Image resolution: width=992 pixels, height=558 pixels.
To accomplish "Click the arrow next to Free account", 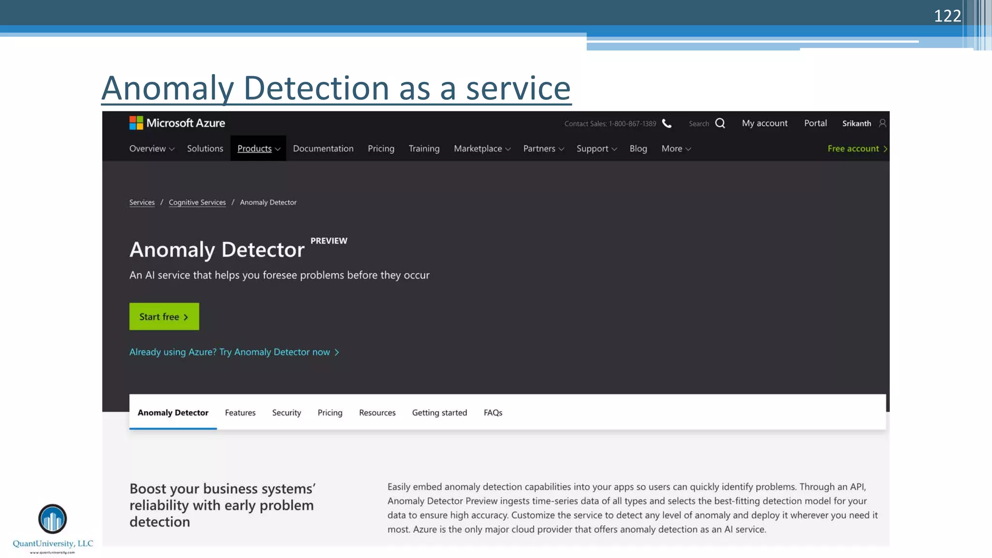I will click(x=885, y=149).
